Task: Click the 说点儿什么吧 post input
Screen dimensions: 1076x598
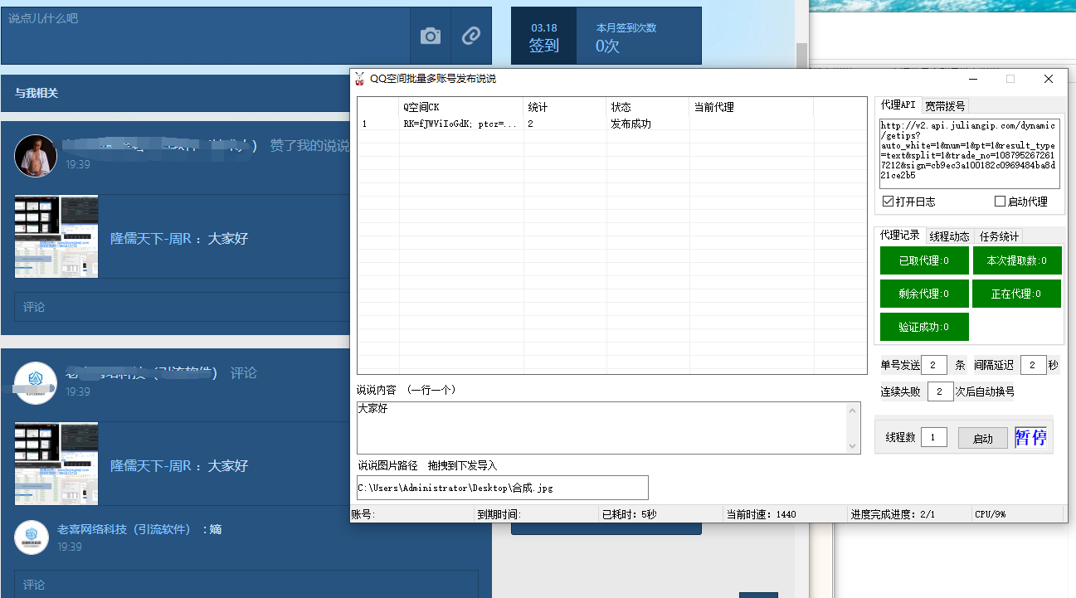Action: click(206, 36)
